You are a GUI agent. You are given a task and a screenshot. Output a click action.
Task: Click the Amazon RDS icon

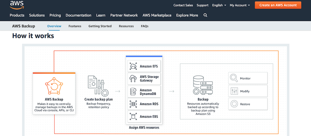point(133,104)
